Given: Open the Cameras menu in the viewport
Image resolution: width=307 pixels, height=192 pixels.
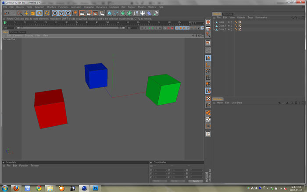Looking at the screenshot, I should point(18,36).
